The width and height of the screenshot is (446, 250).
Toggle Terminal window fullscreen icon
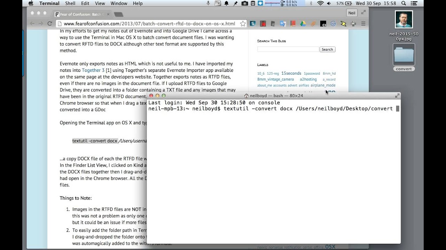(x=397, y=95)
